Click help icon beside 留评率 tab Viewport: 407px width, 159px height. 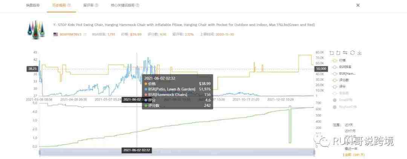96,5
